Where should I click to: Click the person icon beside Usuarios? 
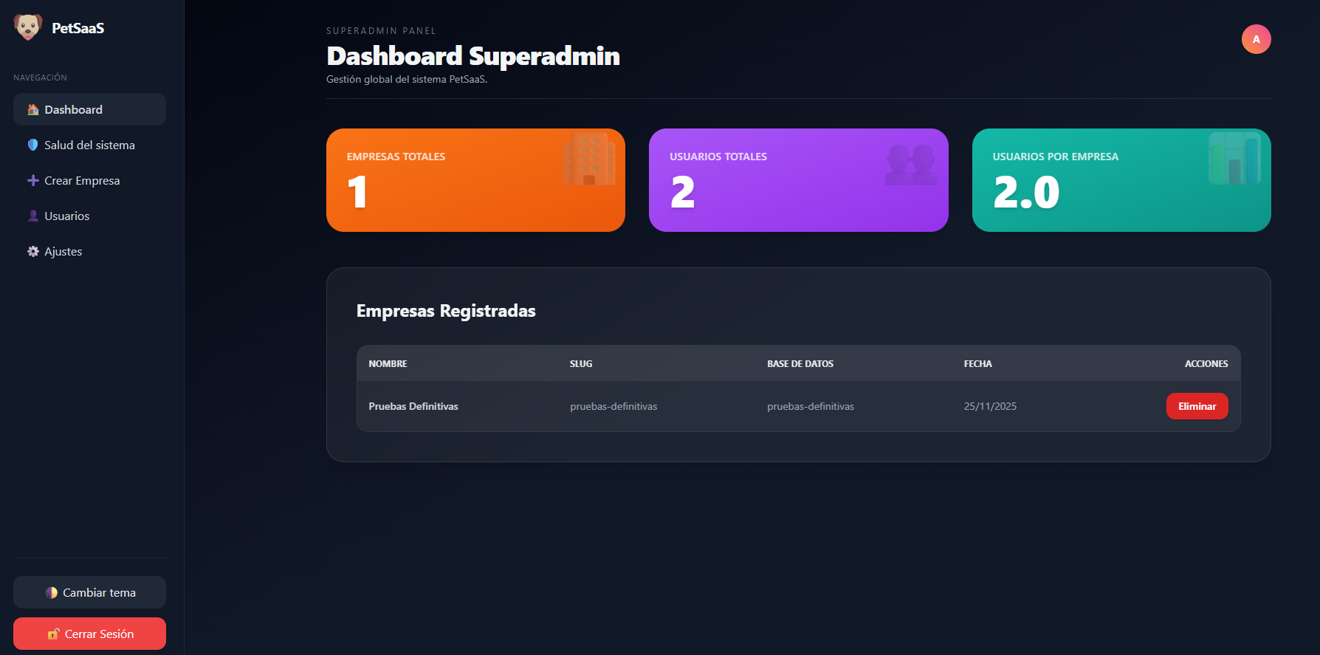point(33,216)
